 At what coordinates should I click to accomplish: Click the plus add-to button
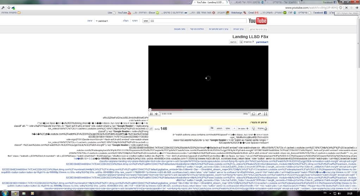244,128
